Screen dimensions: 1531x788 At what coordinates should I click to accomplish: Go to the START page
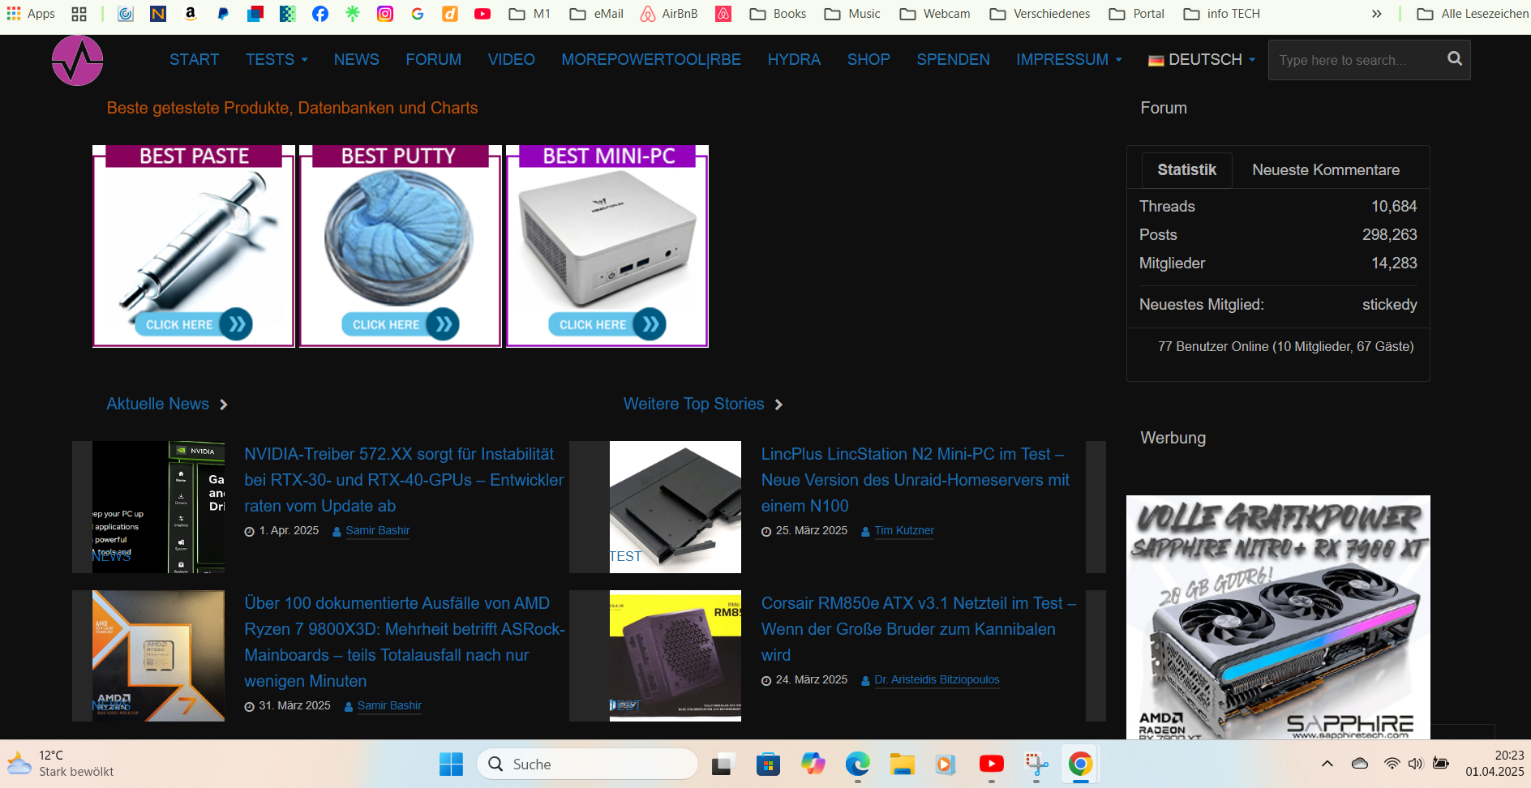[x=195, y=59]
